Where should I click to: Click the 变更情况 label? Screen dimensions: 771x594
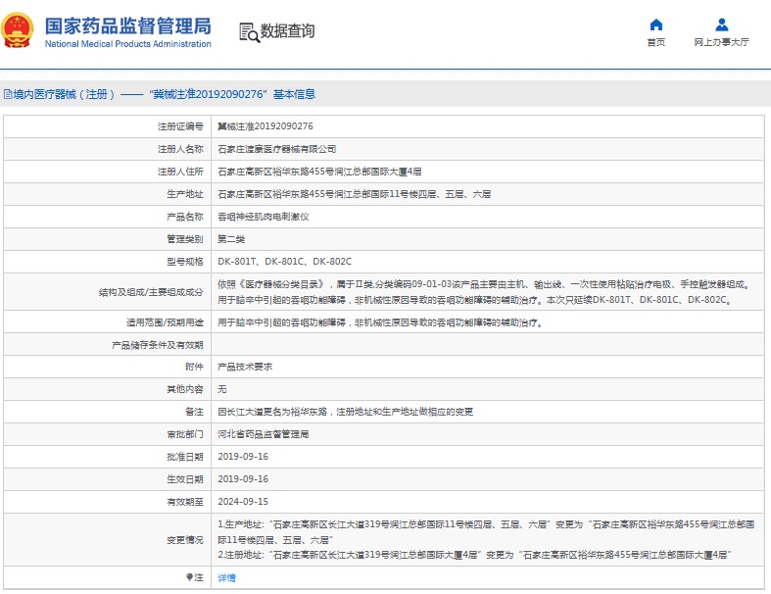[x=185, y=540]
